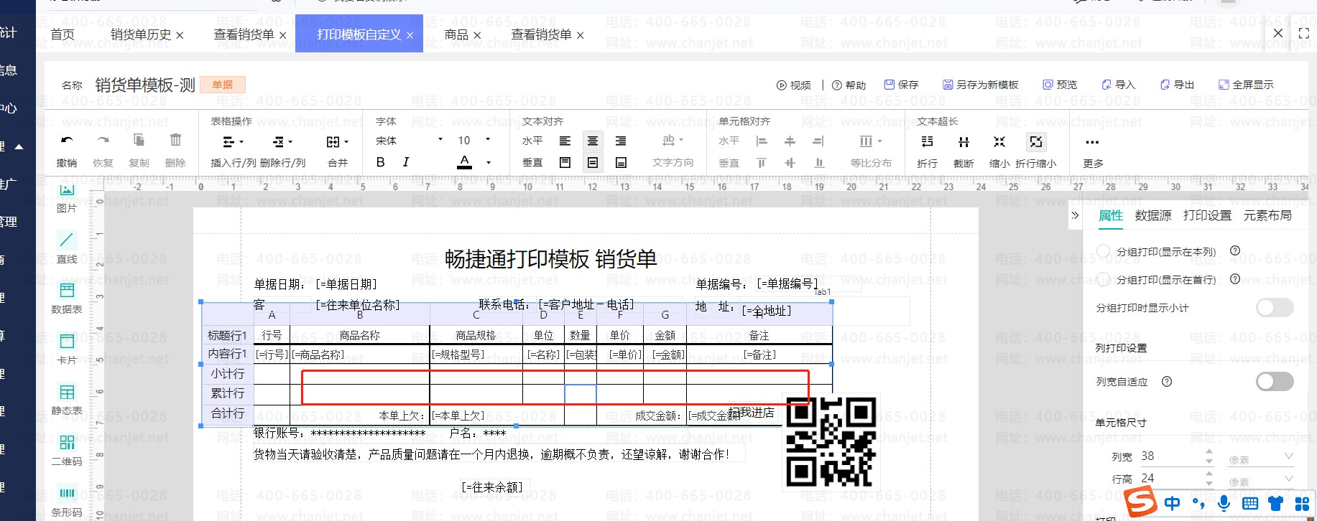This screenshot has height=521, width=1317.
Task: Click the 保存 save button
Action: (901, 85)
